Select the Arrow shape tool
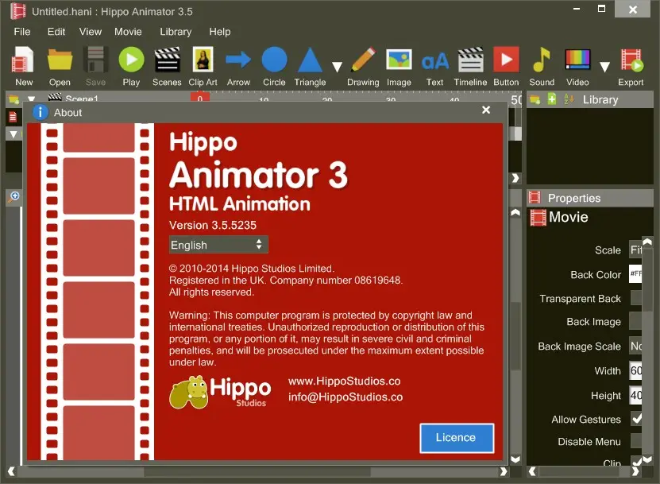This screenshot has width=660, height=484. tap(238, 67)
